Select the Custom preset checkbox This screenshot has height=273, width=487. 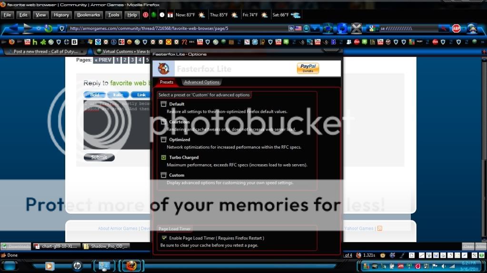(164, 175)
